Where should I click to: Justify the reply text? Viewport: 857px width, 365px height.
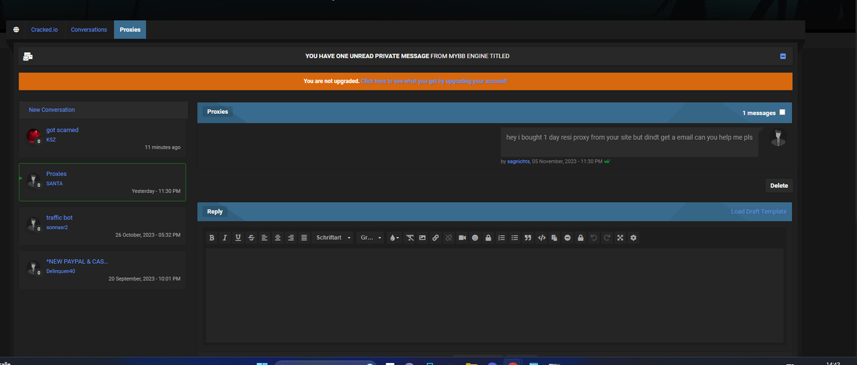[304, 238]
